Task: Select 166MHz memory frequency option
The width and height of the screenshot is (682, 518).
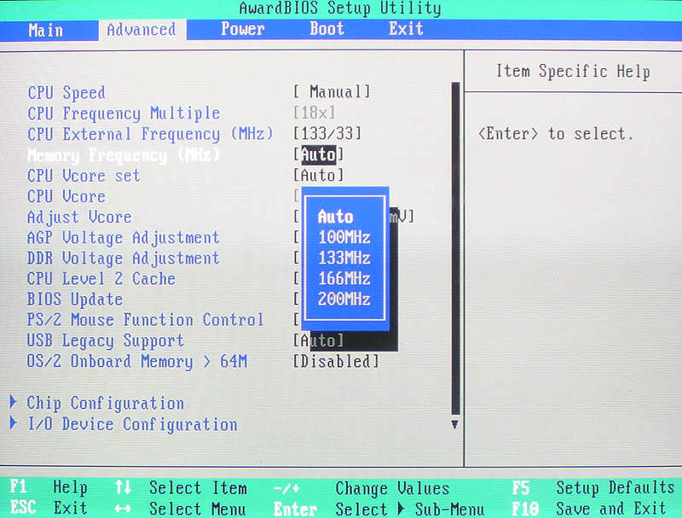Action: click(x=344, y=278)
